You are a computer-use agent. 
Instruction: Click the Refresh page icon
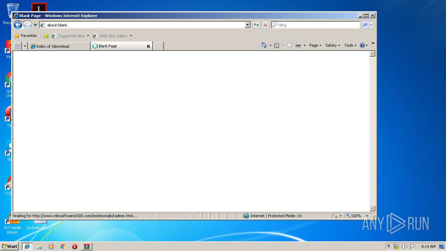click(x=256, y=25)
